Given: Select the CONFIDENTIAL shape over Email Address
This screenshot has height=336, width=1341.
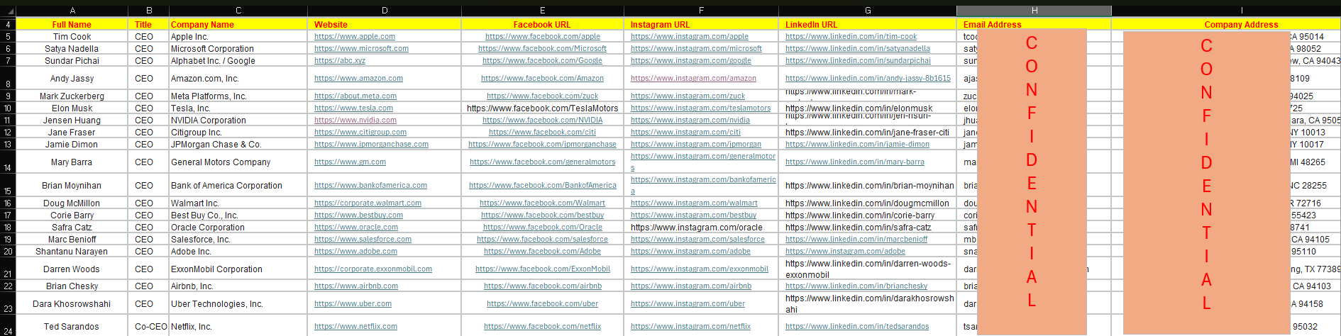Looking at the screenshot, I should [x=1032, y=181].
